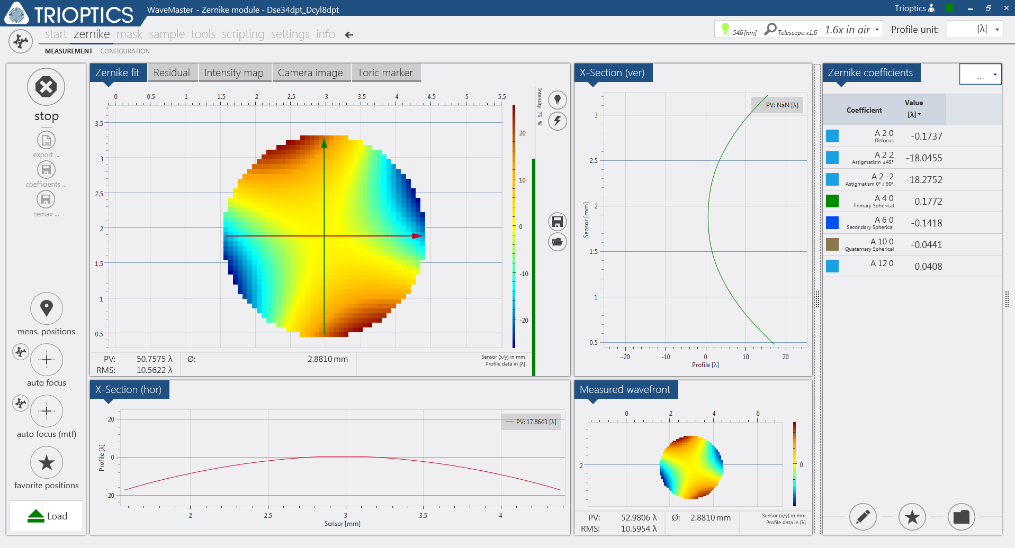Screen dimensions: 1015x548
Task: Open the Camera image tab
Action: click(311, 72)
